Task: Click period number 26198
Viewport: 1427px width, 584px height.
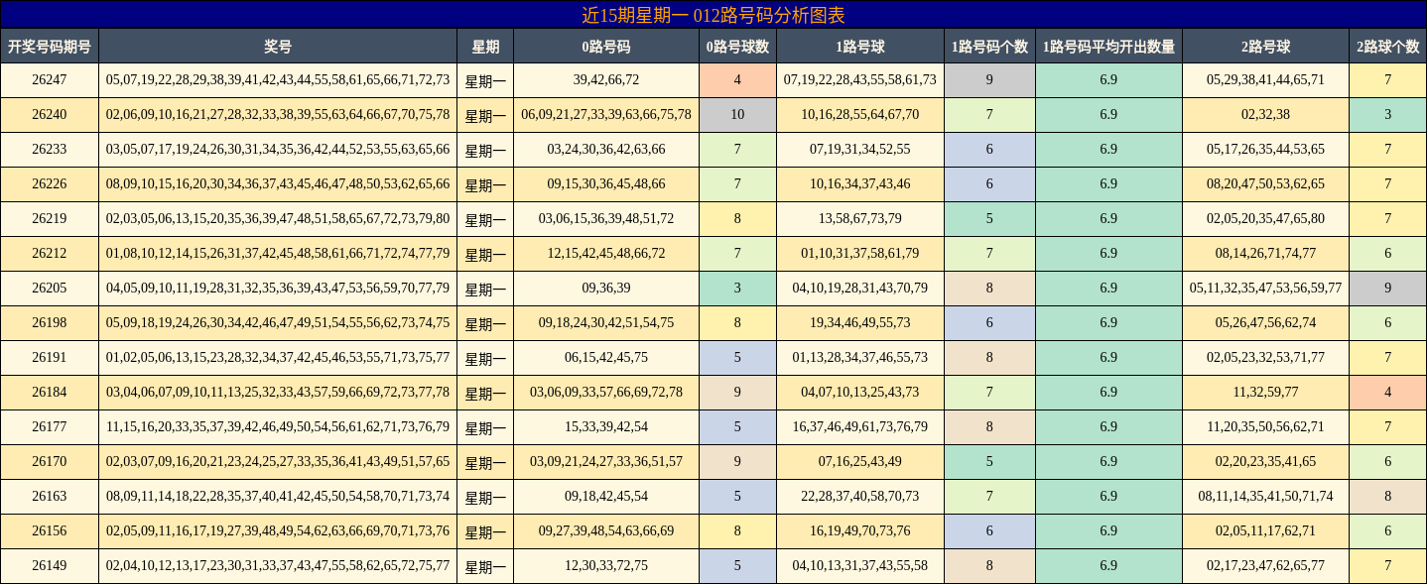Action: (50, 323)
